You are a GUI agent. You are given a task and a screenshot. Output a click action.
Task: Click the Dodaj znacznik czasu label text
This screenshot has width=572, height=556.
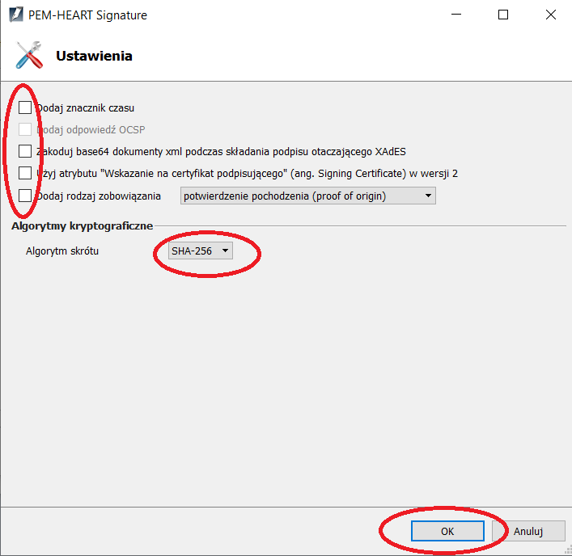coord(86,108)
